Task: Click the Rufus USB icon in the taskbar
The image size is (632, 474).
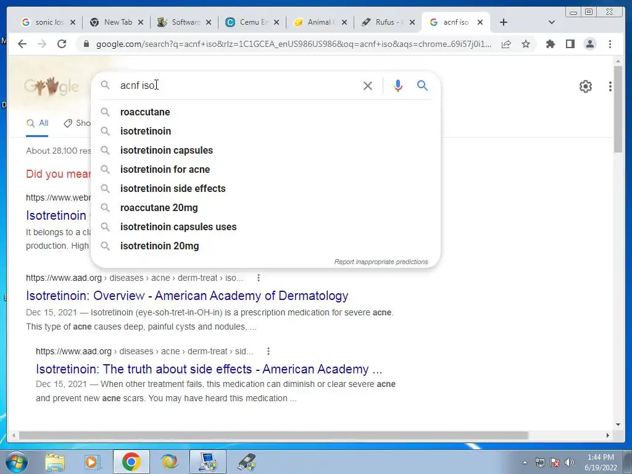Action: pos(246,462)
